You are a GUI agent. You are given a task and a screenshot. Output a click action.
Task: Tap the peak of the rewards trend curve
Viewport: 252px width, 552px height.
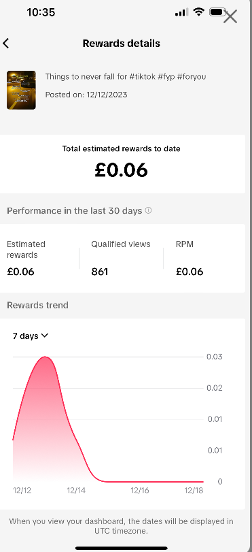pos(45,357)
